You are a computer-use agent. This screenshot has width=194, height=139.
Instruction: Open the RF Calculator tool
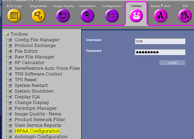(x=29, y=63)
